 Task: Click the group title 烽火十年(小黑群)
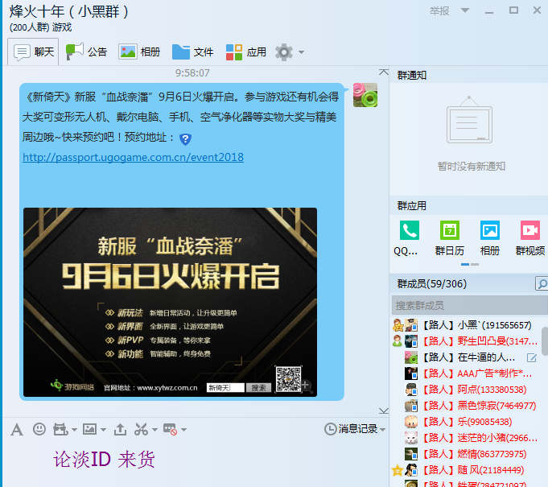[x=69, y=11]
